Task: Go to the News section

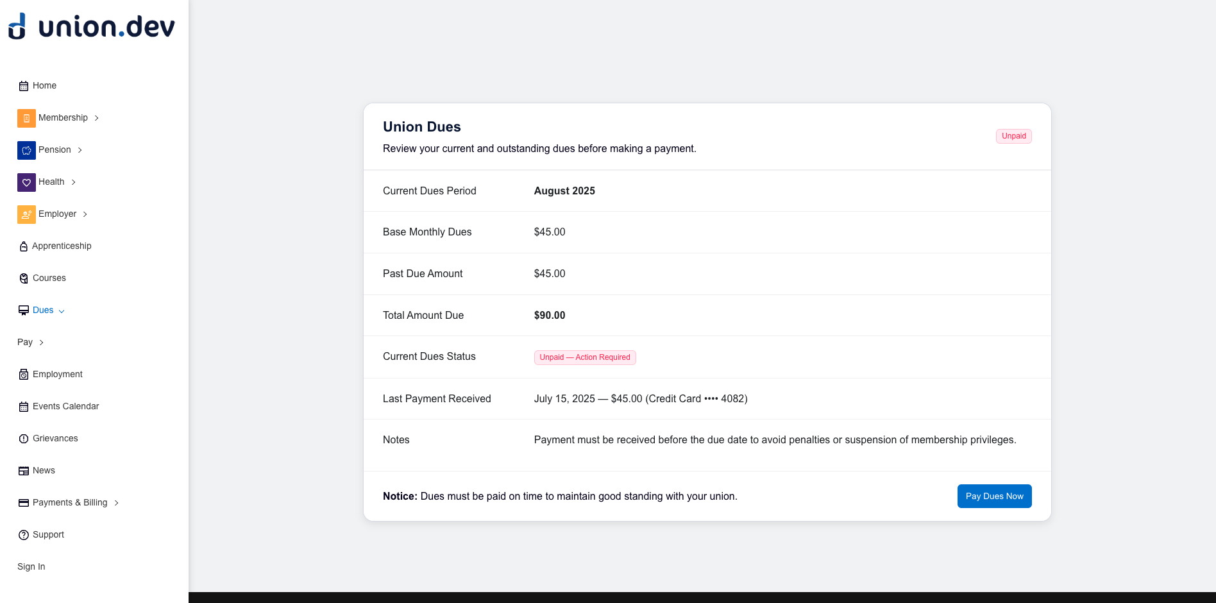Action: [44, 470]
